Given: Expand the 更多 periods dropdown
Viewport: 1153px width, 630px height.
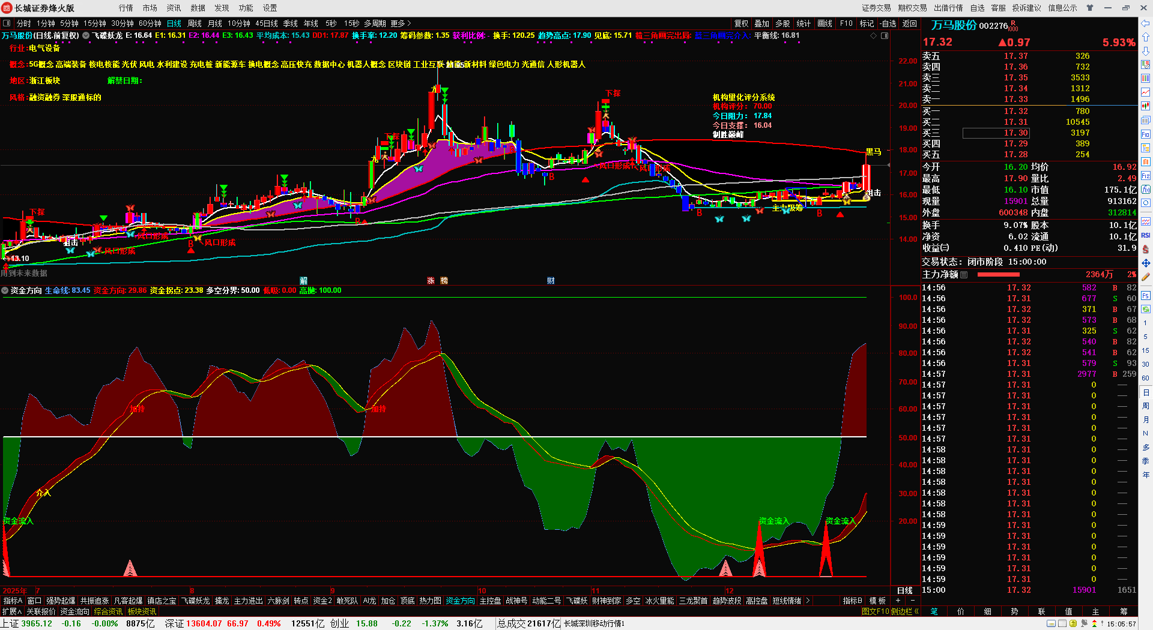Looking at the screenshot, I should coord(401,23).
